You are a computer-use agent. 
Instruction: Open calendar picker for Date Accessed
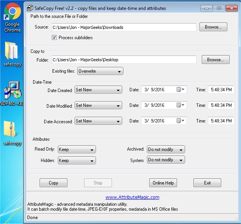click(x=180, y=121)
